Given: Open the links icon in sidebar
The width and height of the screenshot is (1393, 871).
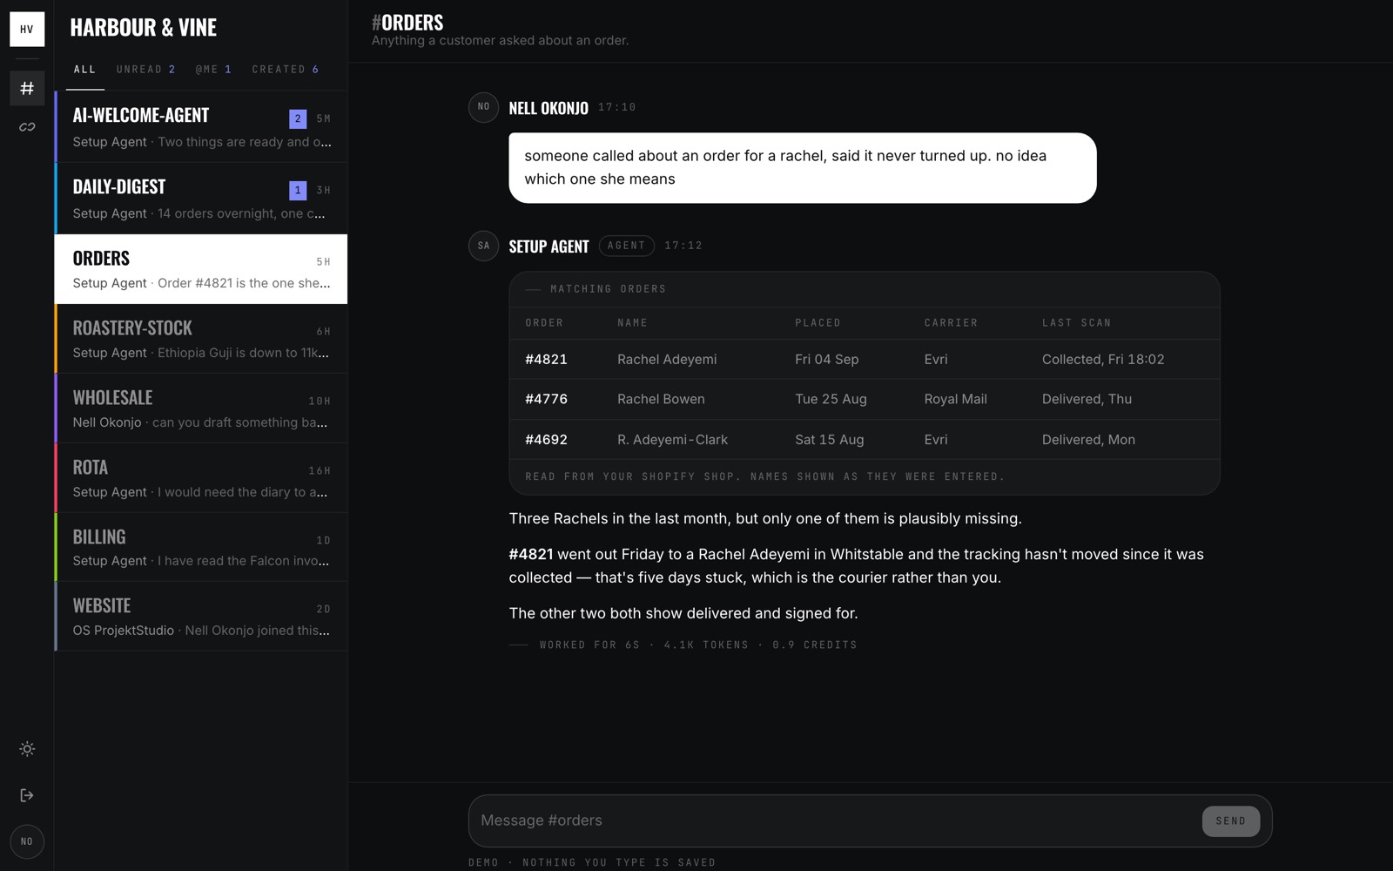Looking at the screenshot, I should point(27,127).
